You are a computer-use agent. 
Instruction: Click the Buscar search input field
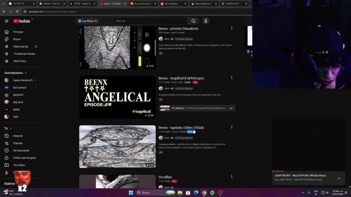pos(151,21)
